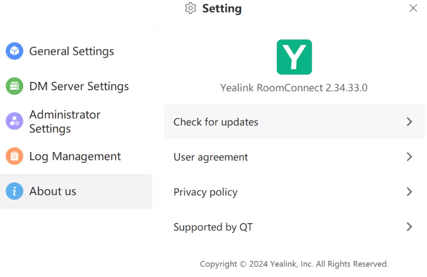Click the purple Administrator Settings icon

[15, 121]
